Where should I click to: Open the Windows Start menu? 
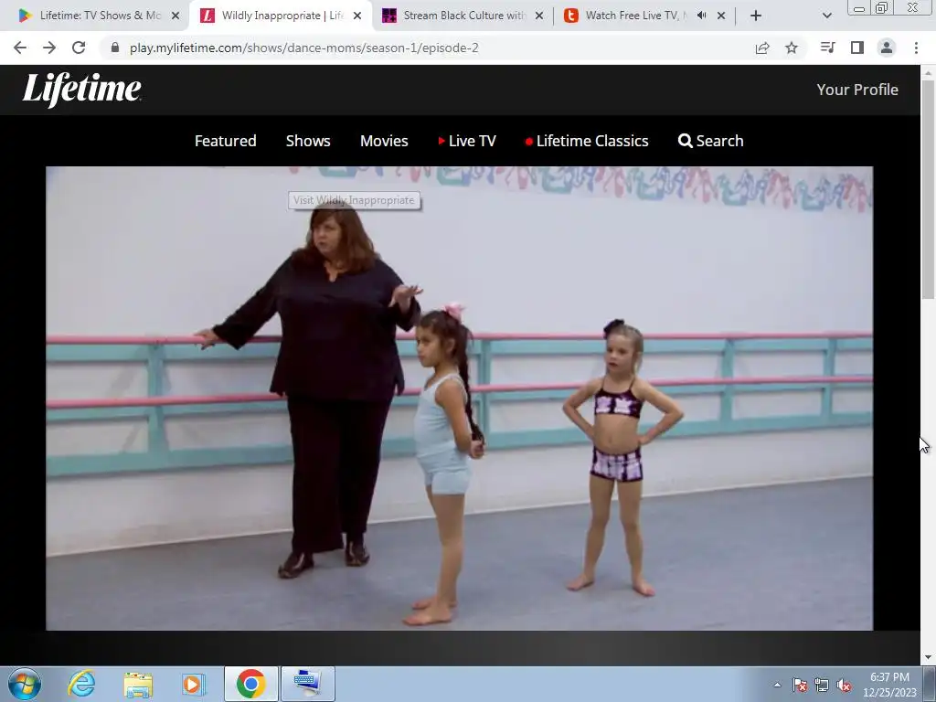25,684
